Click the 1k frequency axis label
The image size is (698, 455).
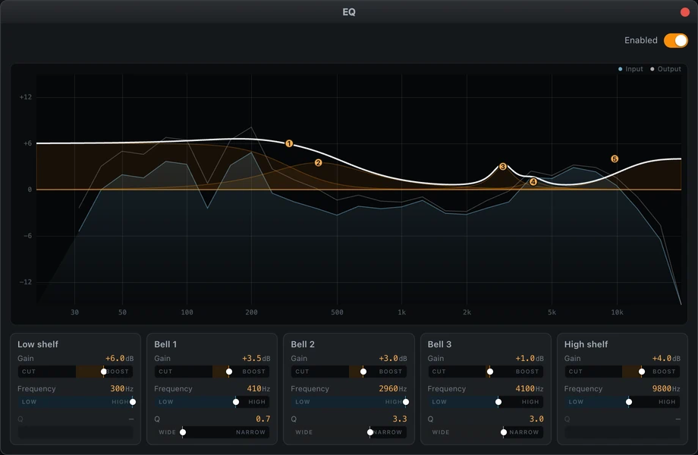[401, 312]
